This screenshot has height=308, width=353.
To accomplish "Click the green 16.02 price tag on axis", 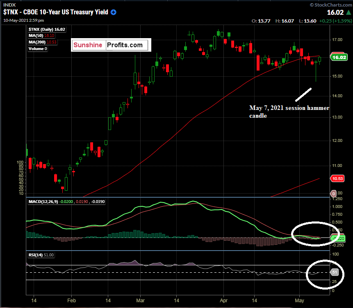I will point(339,57).
